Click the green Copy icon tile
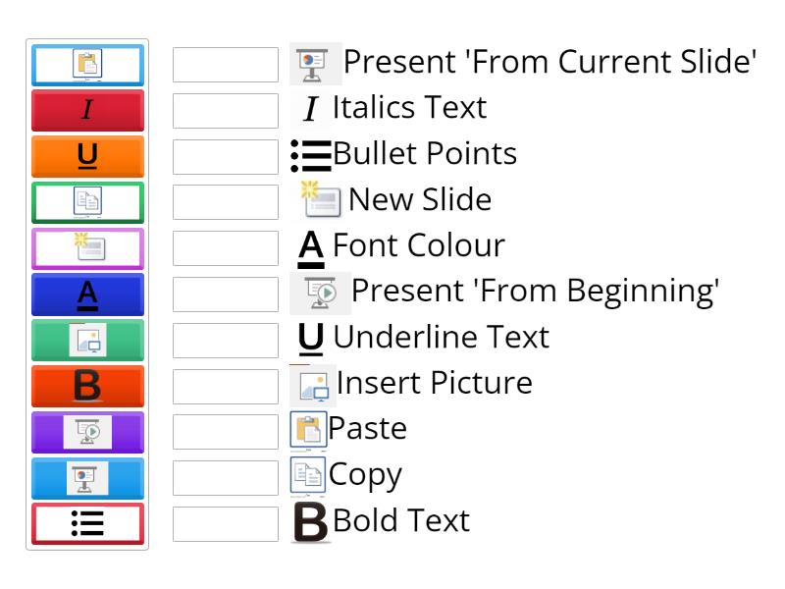The width and height of the screenshot is (785, 589). click(87, 202)
